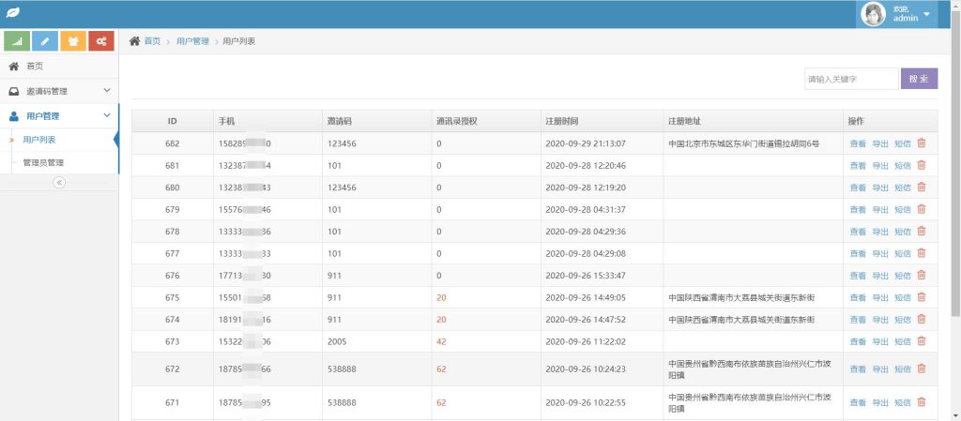Image resolution: width=961 pixels, height=421 pixels.
Task: Click 查看 for user ID 681
Action: pos(858,166)
